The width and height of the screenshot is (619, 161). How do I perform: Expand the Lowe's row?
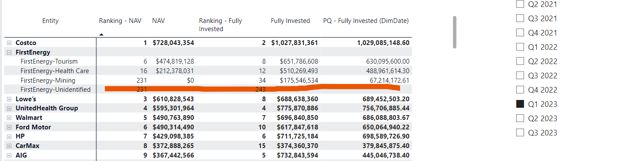coord(9,99)
